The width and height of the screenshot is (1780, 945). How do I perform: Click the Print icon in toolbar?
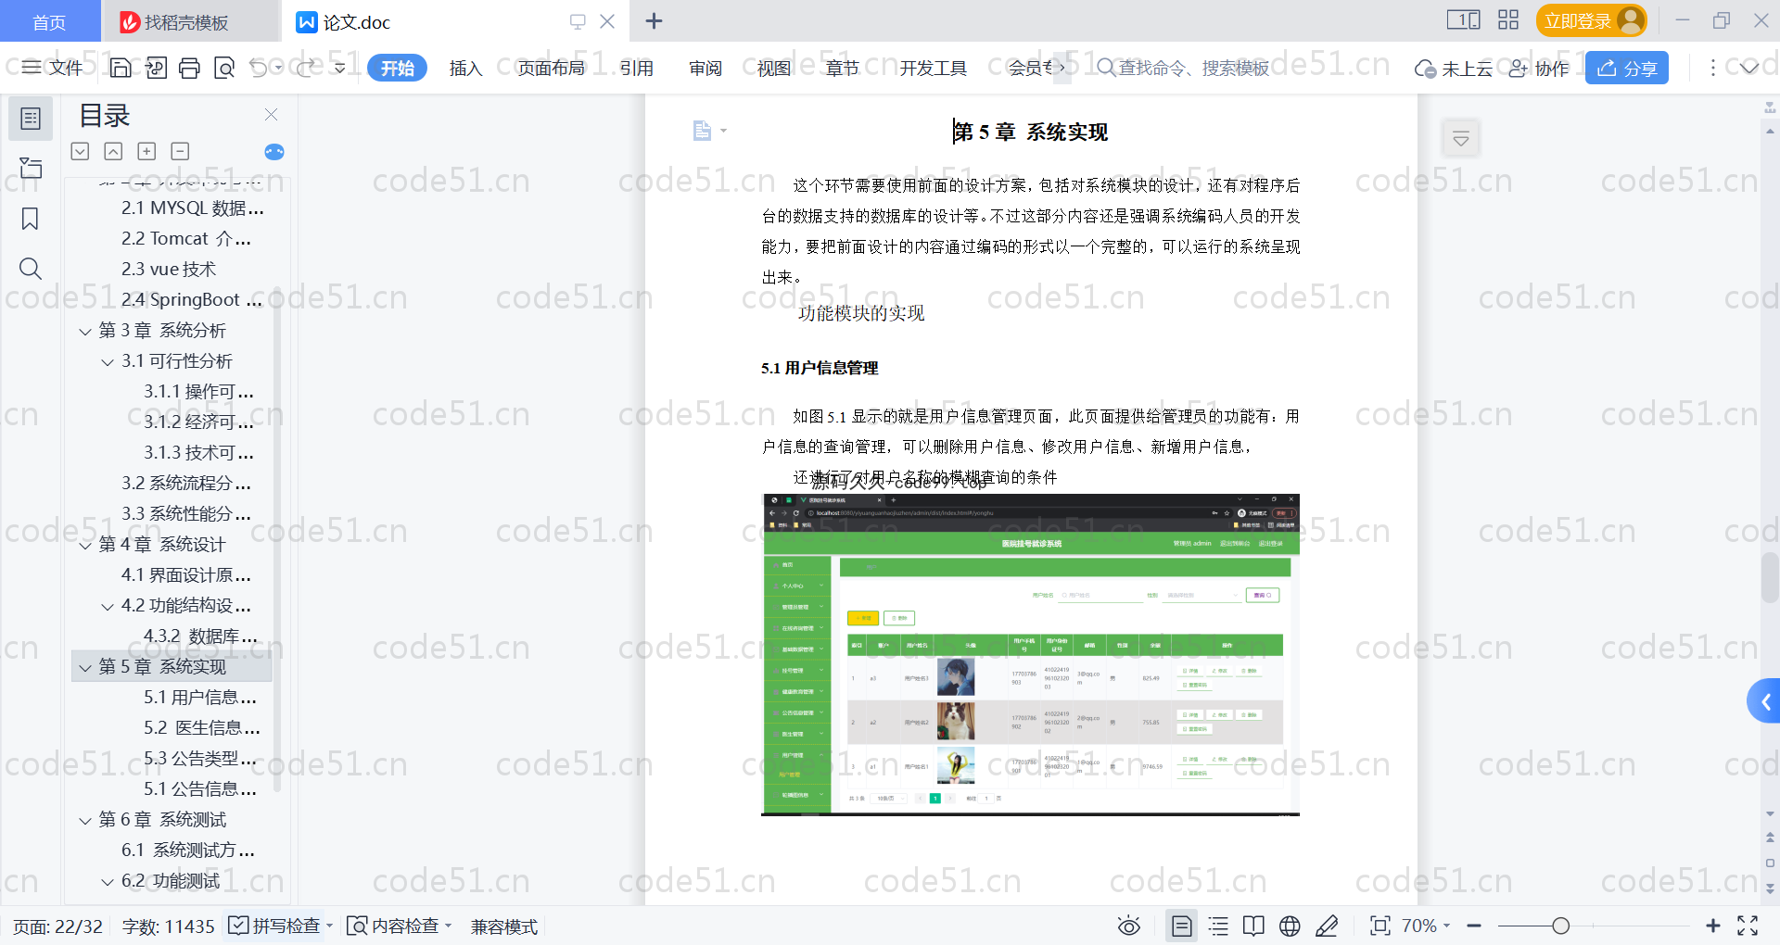189,68
